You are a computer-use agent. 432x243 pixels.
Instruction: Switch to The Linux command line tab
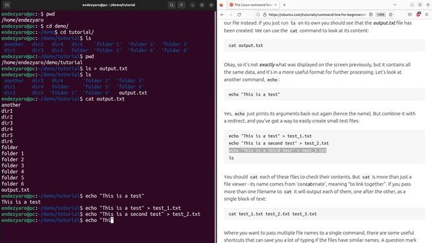pos(253,5)
